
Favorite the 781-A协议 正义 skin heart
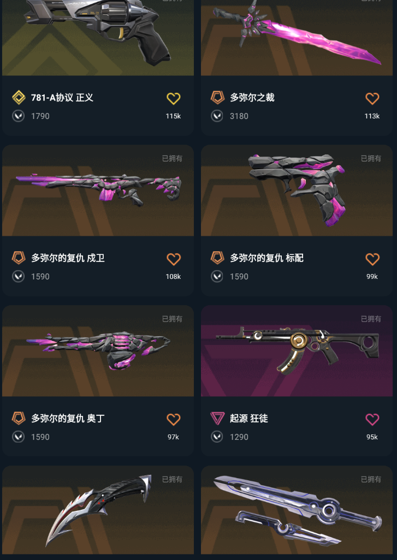[173, 98]
